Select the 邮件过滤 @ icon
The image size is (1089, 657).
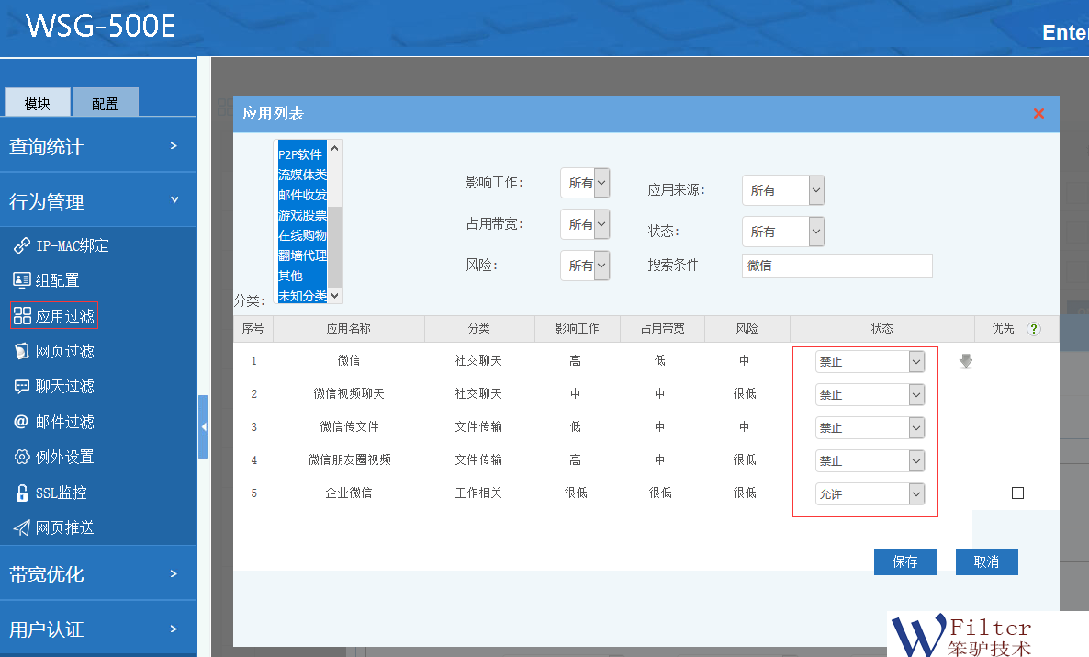[x=22, y=422]
